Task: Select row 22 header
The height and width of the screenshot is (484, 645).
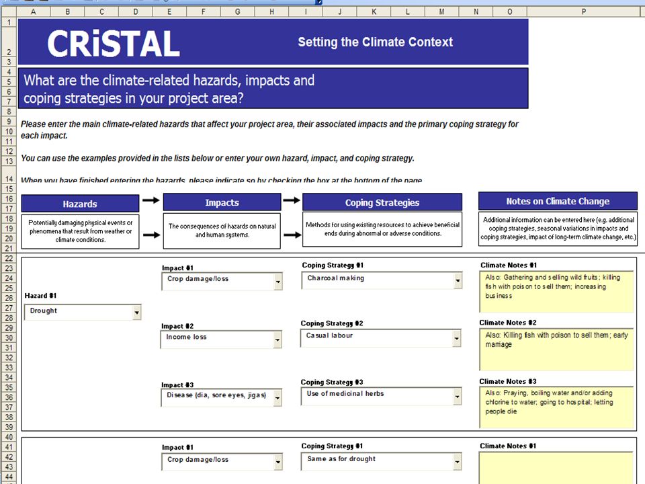Action: click(x=9, y=258)
